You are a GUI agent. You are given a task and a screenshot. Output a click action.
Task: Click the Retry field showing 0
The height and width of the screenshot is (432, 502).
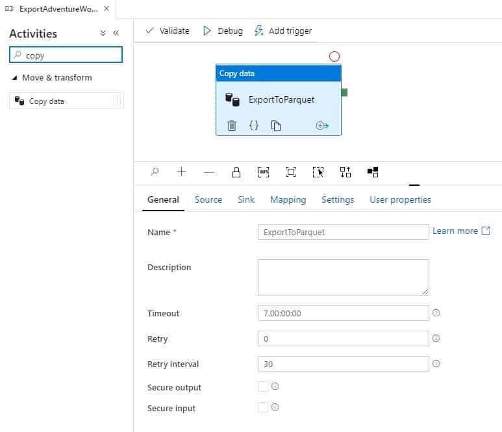(x=343, y=338)
